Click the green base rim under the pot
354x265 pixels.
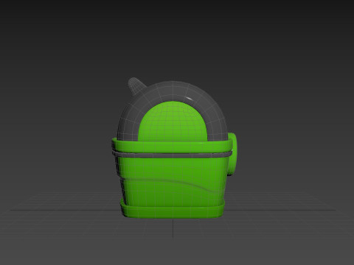point(173,211)
